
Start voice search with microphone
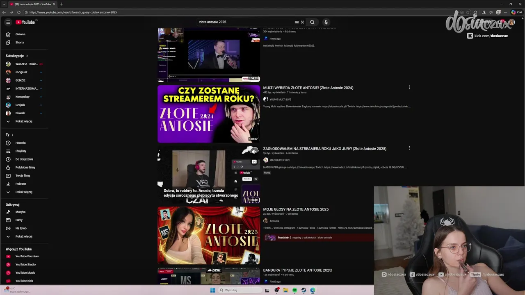(326, 22)
